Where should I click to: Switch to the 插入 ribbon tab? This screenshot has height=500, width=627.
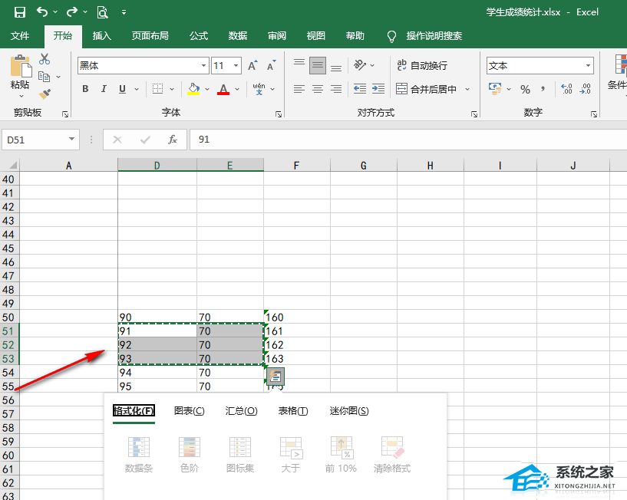[101, 36]
